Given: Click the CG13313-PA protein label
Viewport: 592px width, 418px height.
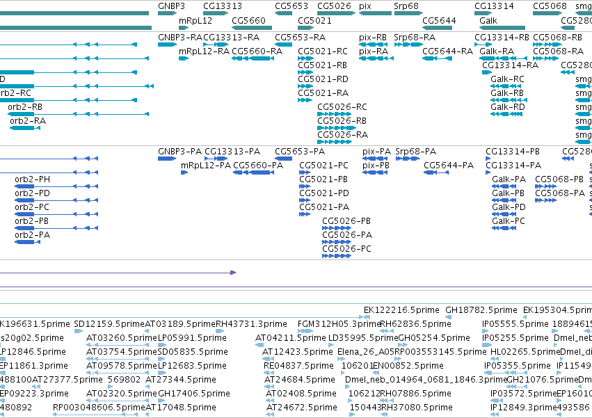Looking at the screenshot, I should pyautogui.click(x=232, y=152).
